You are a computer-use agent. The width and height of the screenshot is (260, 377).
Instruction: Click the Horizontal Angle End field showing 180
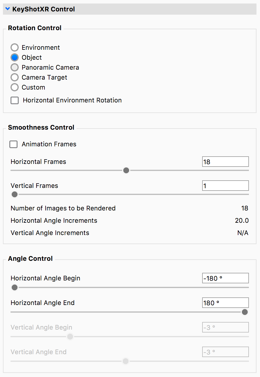[x=225, y=303]
